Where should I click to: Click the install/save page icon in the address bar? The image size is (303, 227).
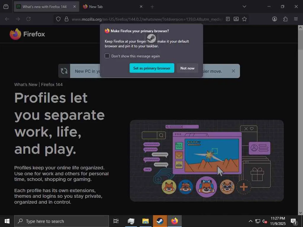(x=236, y=19)
